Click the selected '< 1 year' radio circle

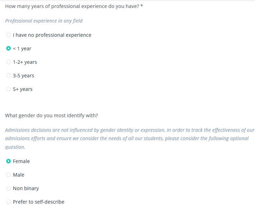coord(8,49)
